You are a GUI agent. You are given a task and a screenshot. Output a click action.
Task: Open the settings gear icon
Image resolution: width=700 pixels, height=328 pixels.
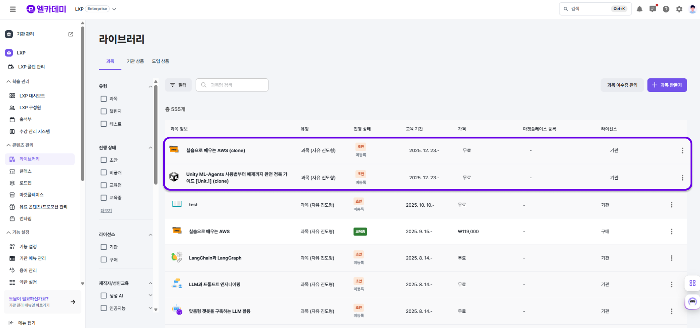tap(679, 9)
